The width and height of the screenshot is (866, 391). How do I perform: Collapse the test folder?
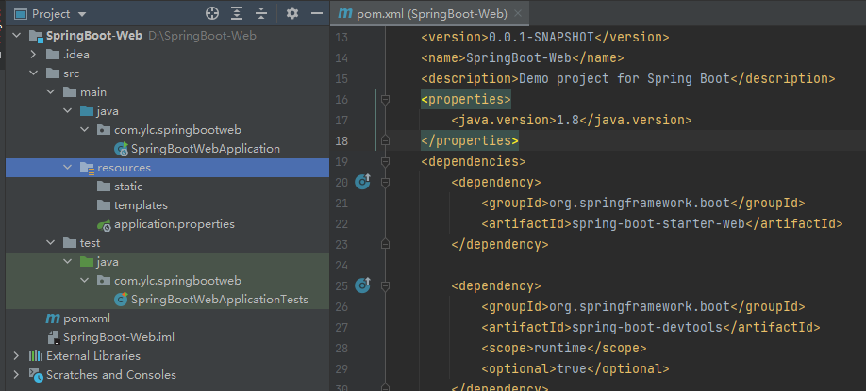pos(50,243)
